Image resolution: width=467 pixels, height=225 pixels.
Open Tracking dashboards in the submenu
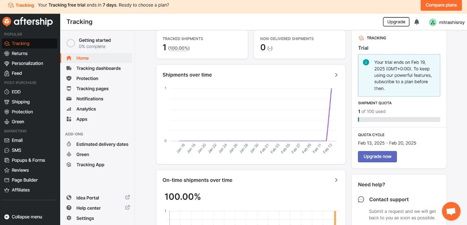98,68
